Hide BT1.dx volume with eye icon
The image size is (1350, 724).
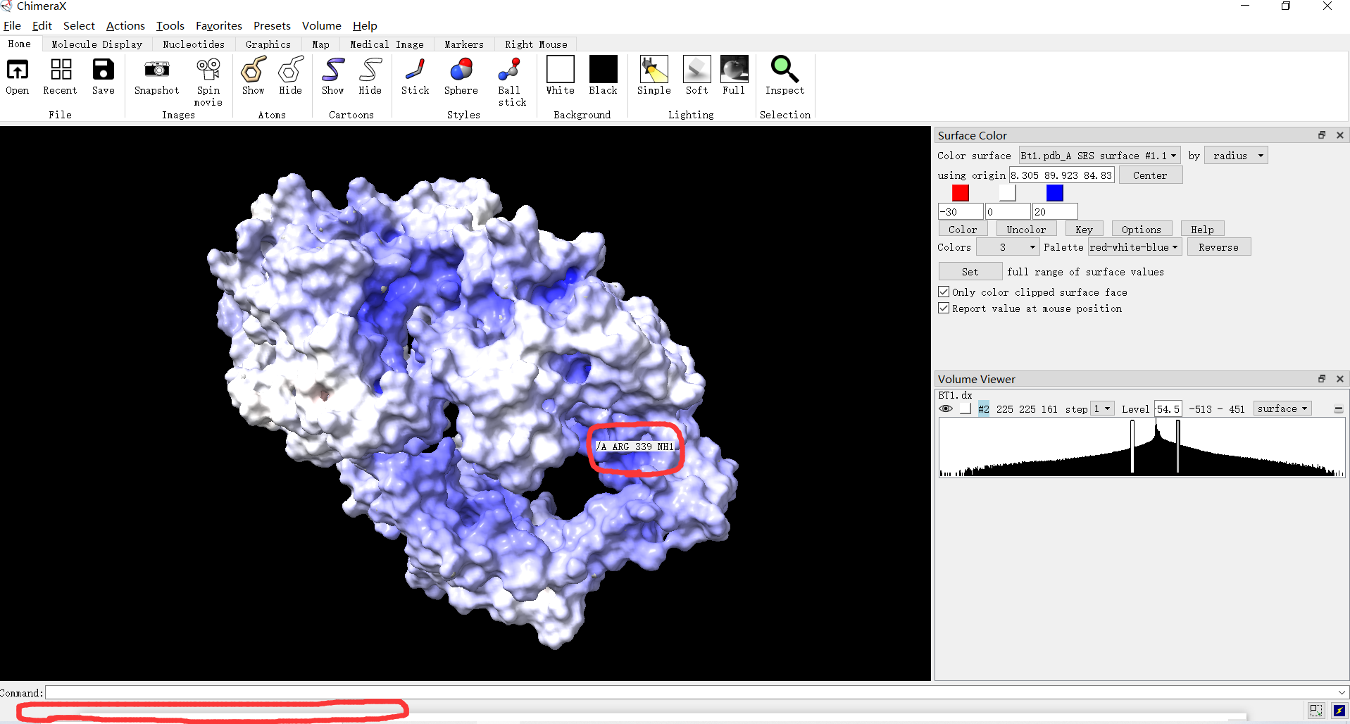tap(946, 409)
